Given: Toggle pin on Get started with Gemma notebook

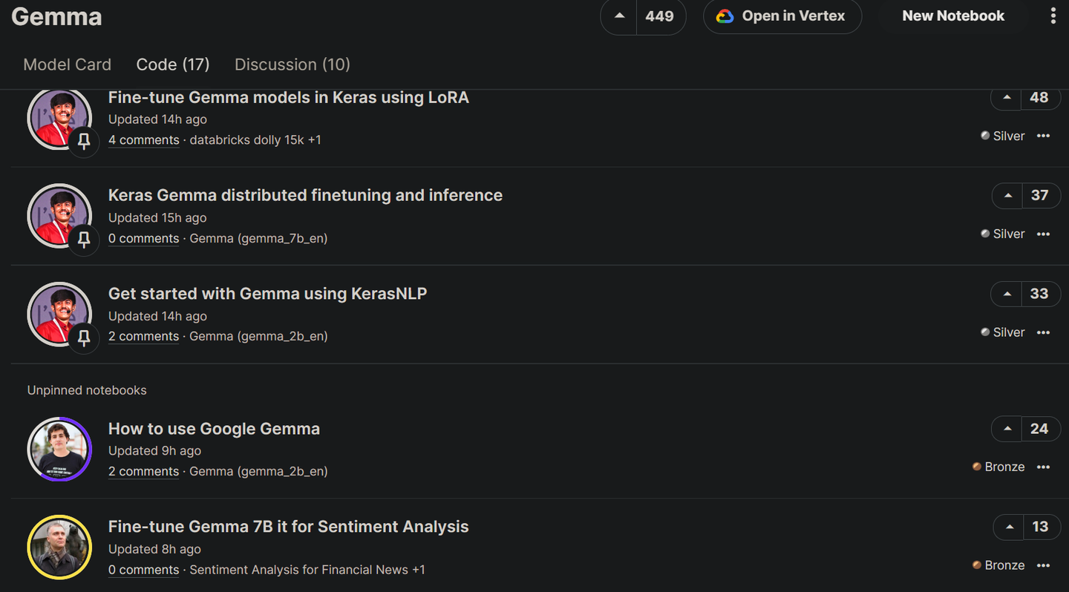Looking at the screenshot, I should [84, 338].
